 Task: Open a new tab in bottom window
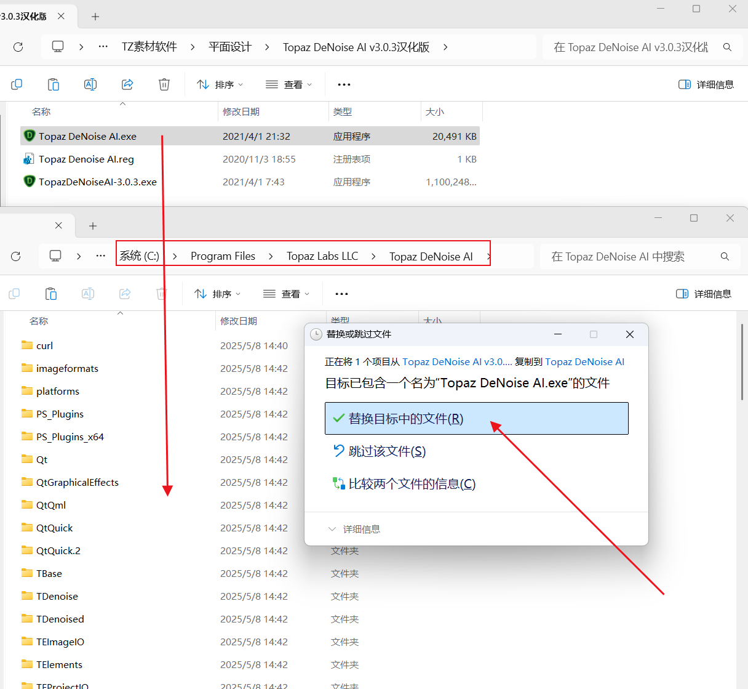(93, 226)
